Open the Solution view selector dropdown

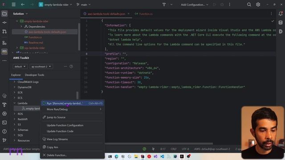click(x=20, y=14)
